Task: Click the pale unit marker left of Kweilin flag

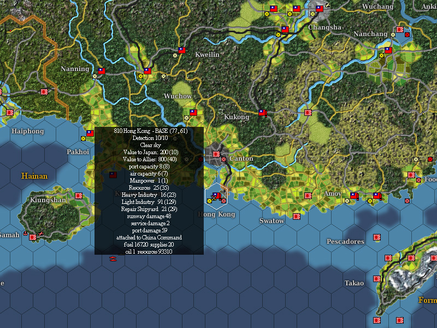Action: click(x=175, y=55)
